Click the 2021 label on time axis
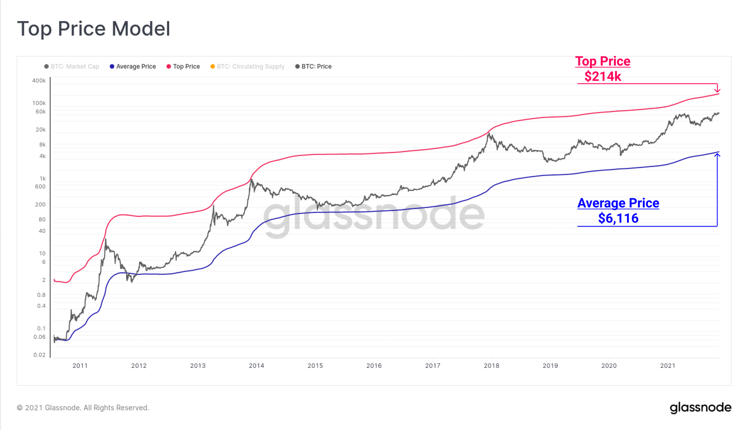 [x=668, y=366]
